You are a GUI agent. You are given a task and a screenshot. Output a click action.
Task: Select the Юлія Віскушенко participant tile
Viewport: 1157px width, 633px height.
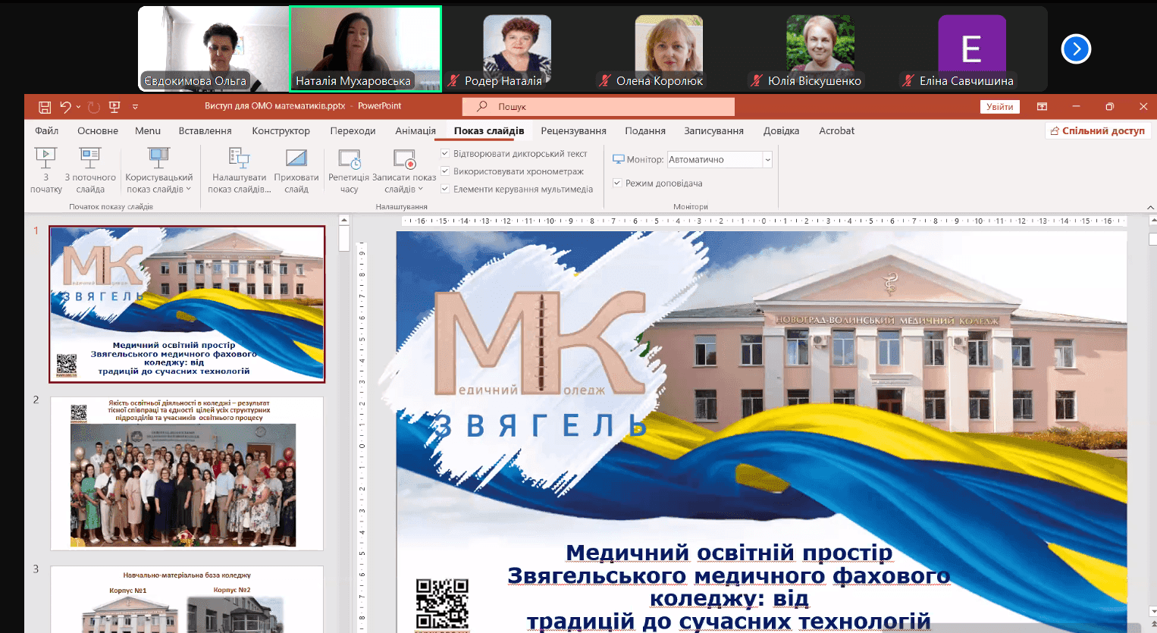point(820,49)
